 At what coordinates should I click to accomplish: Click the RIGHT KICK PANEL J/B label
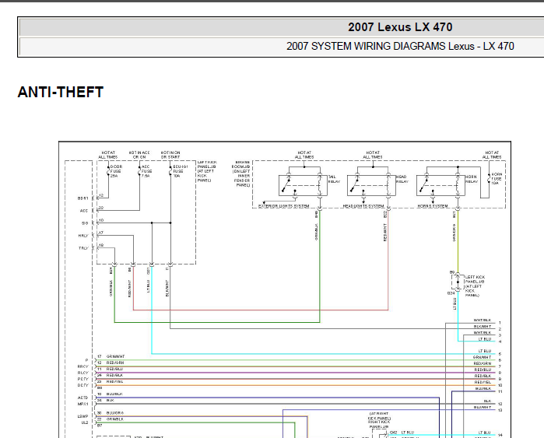(x=379, y=420)
